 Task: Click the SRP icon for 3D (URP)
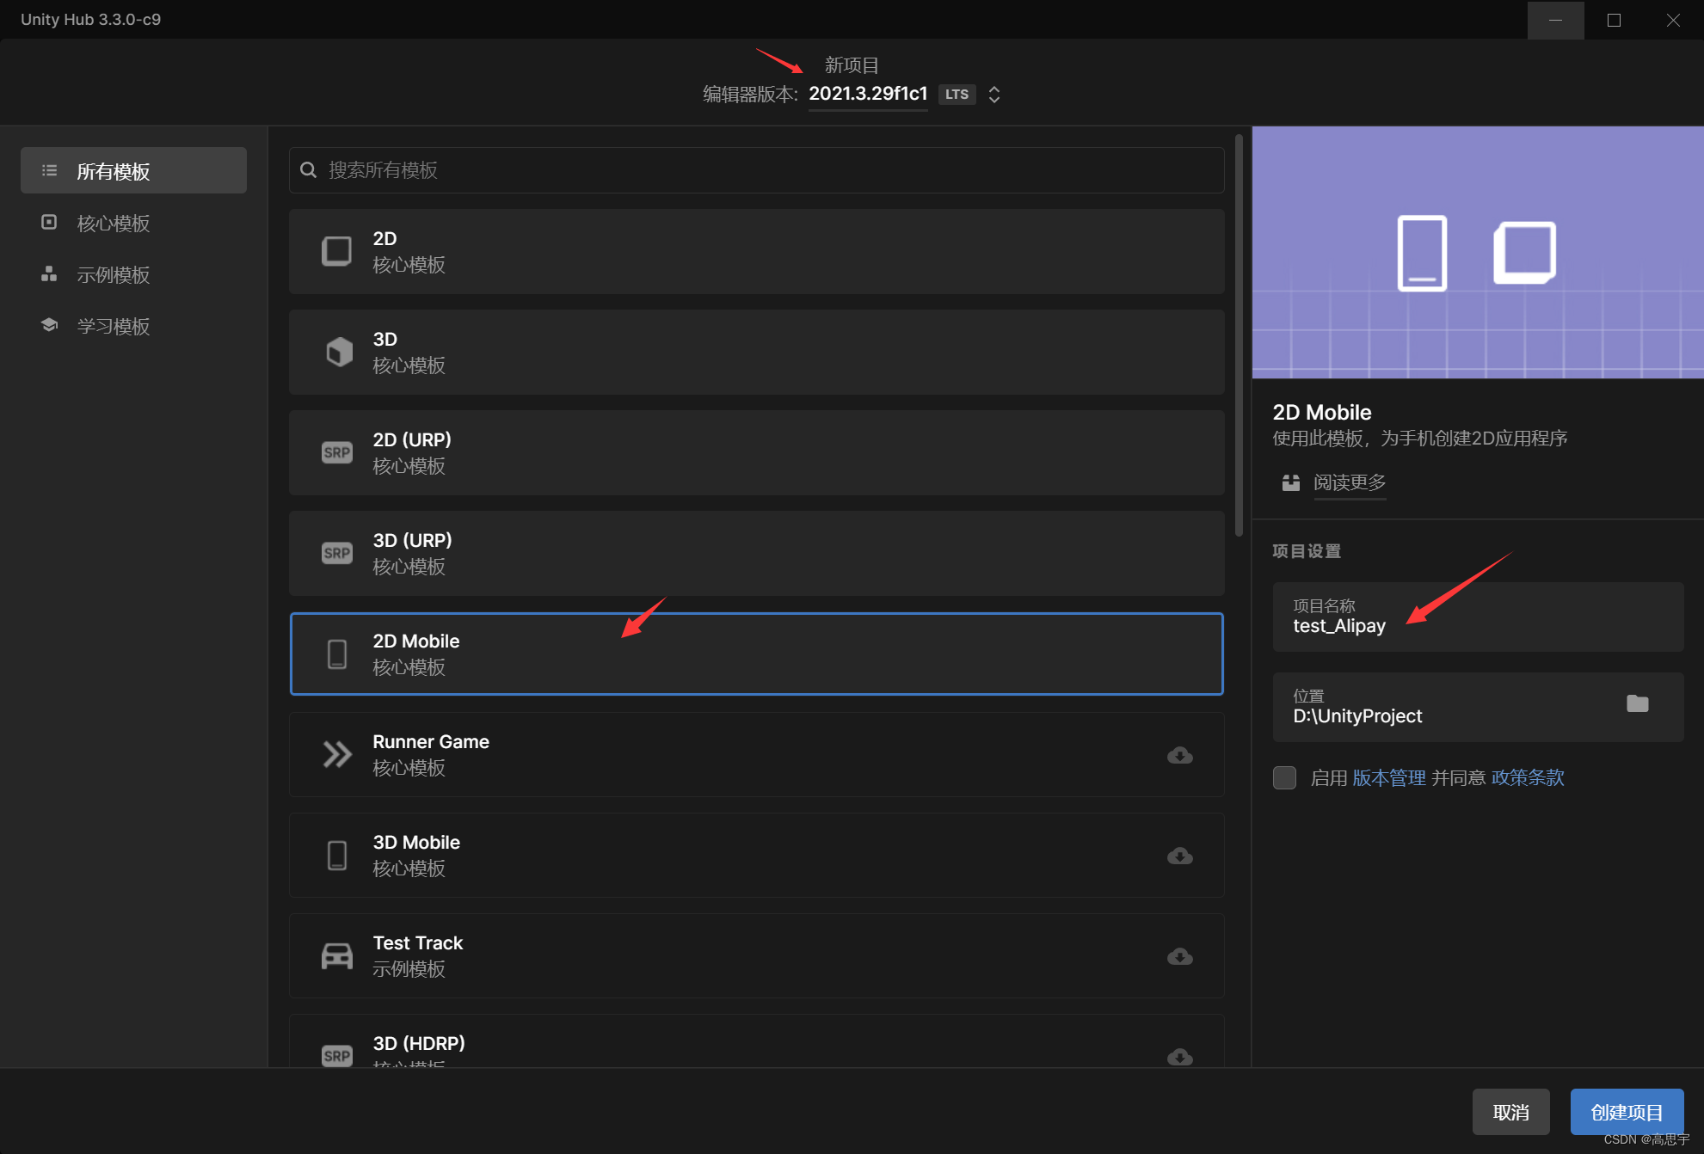click(x=336, y=553)
